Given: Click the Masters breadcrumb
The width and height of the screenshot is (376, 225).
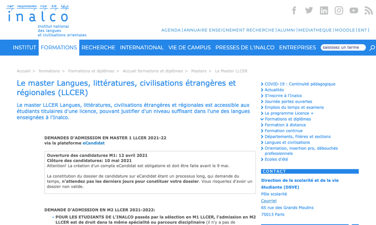Looking at the screenshot, I should 199,71.
